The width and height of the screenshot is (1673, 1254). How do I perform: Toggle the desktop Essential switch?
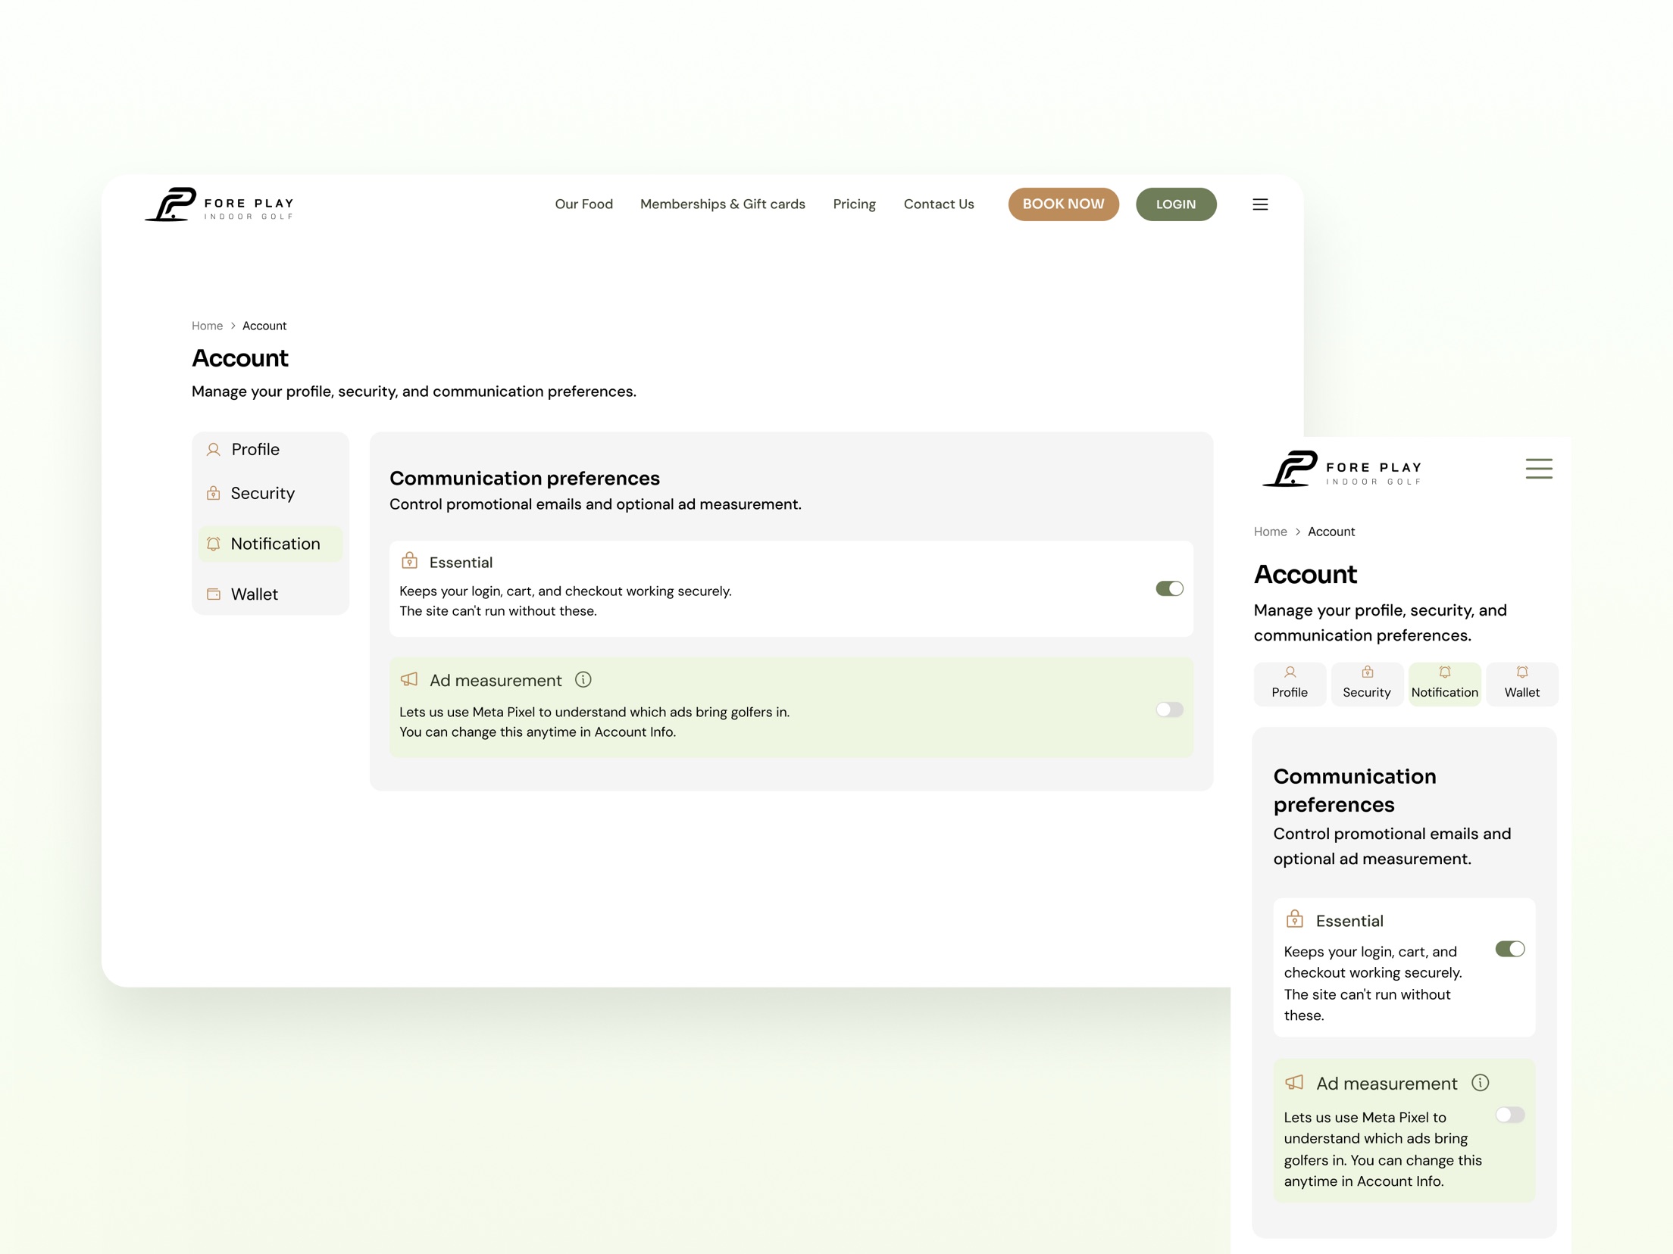(1169, 588)
